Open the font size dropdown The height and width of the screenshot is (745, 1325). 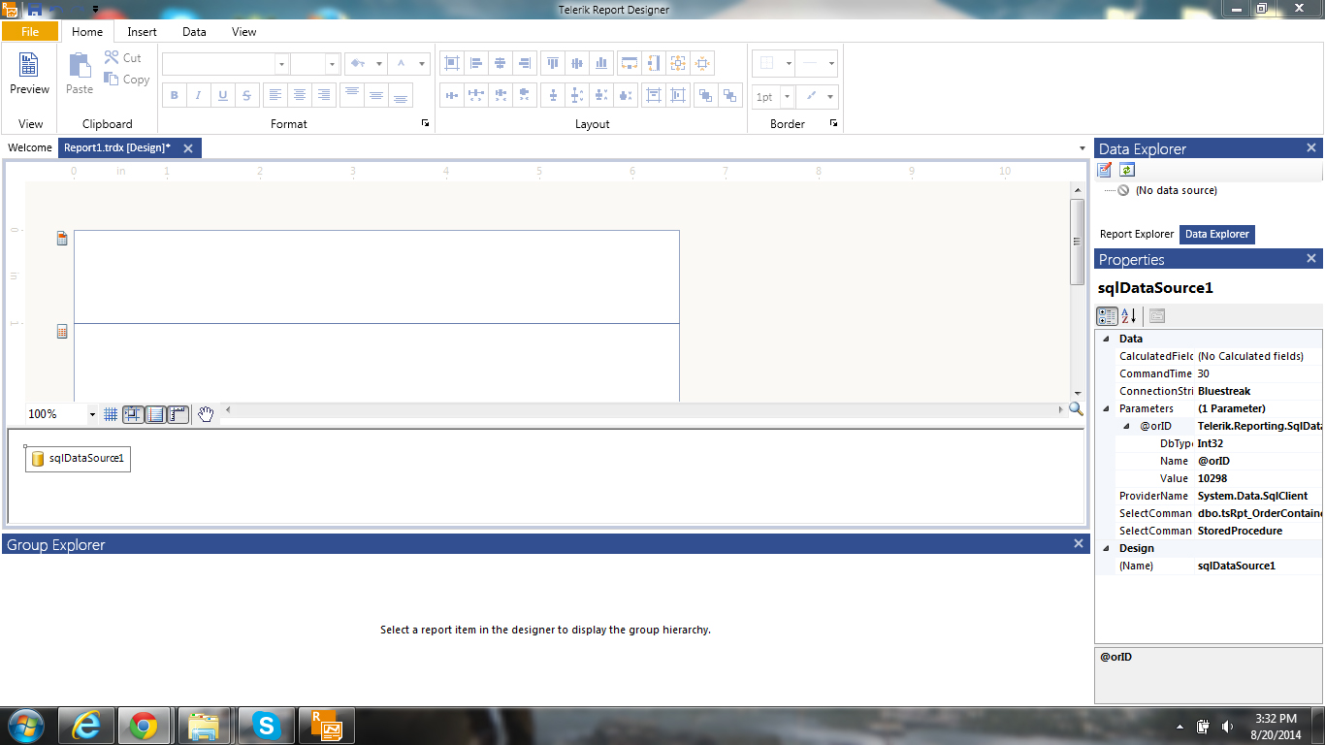(332, 64)
